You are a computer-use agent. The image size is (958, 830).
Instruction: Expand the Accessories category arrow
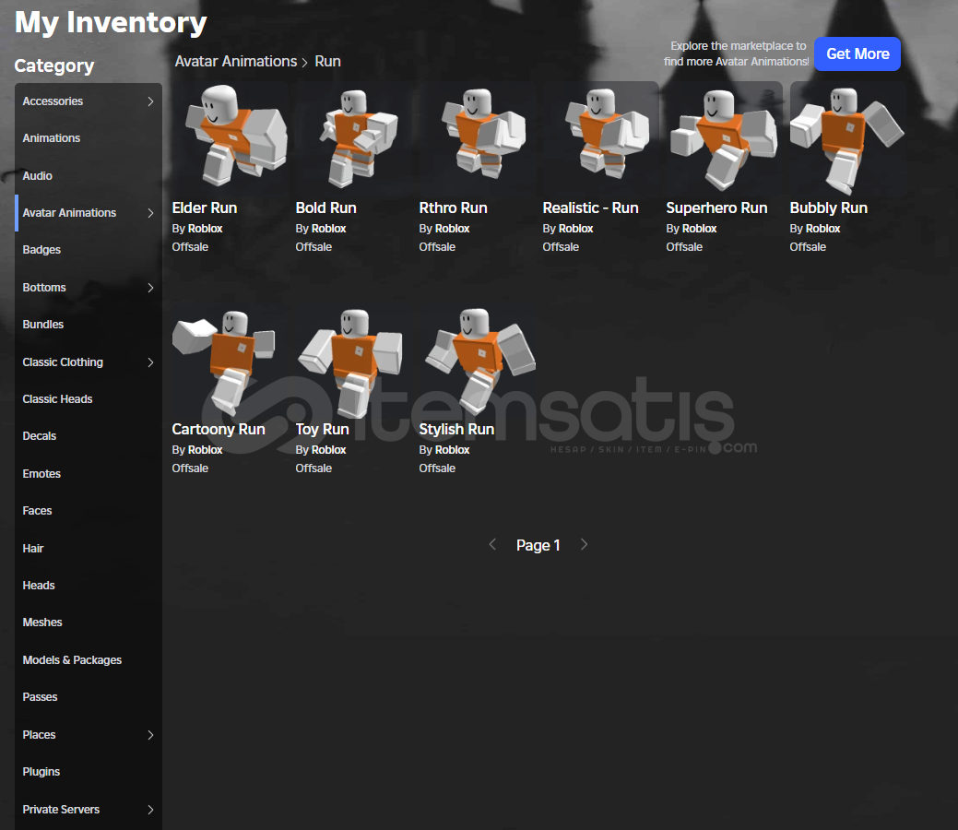(x=150, y=101)
